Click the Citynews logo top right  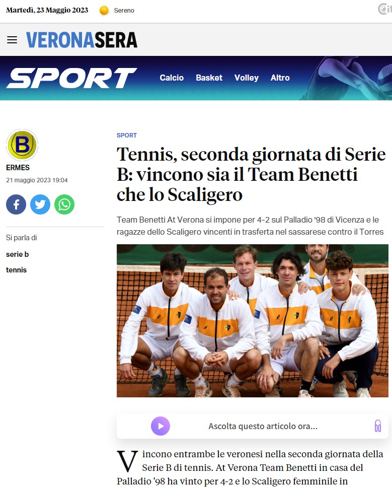(384, 9)
